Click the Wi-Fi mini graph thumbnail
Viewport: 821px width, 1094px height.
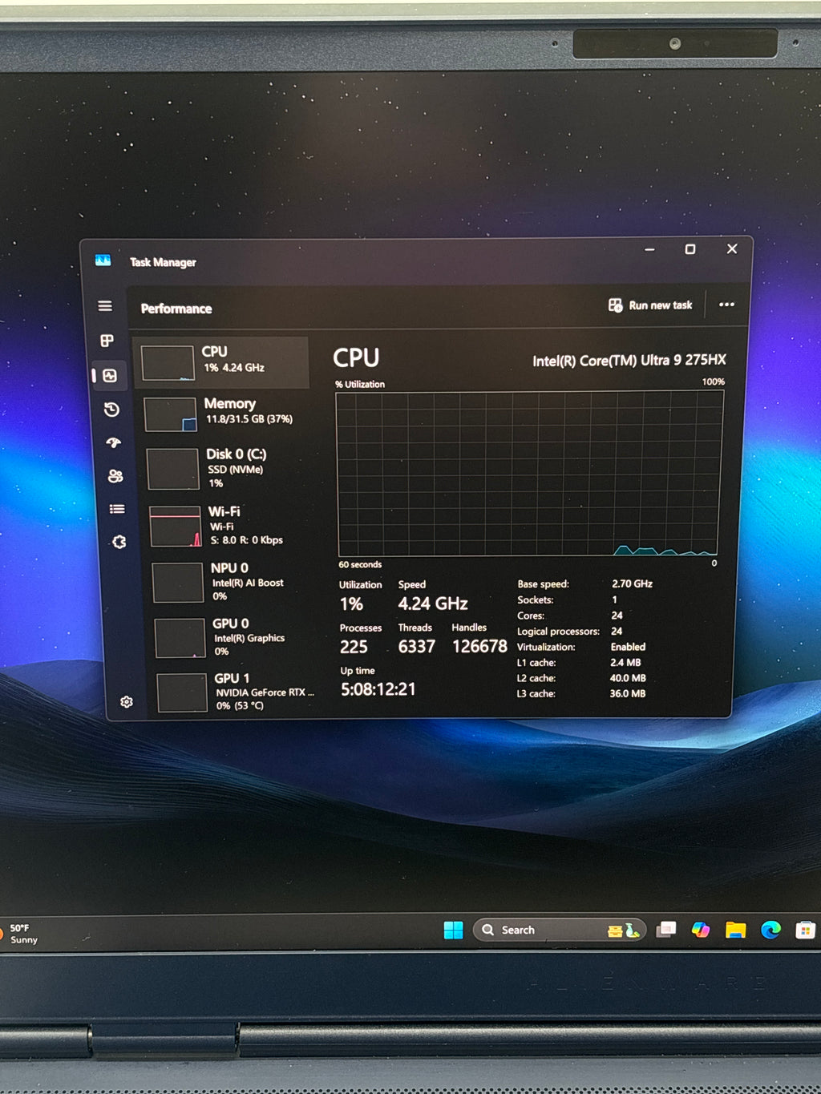[x=176, y=527]
